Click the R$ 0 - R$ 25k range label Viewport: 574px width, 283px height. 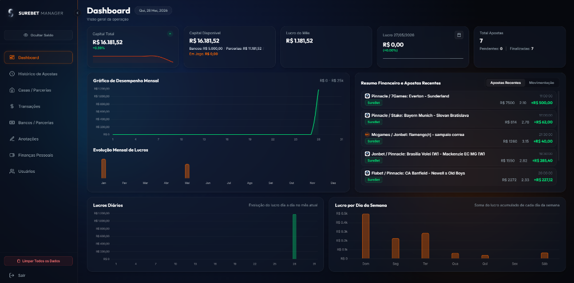[x=331, y=81]
